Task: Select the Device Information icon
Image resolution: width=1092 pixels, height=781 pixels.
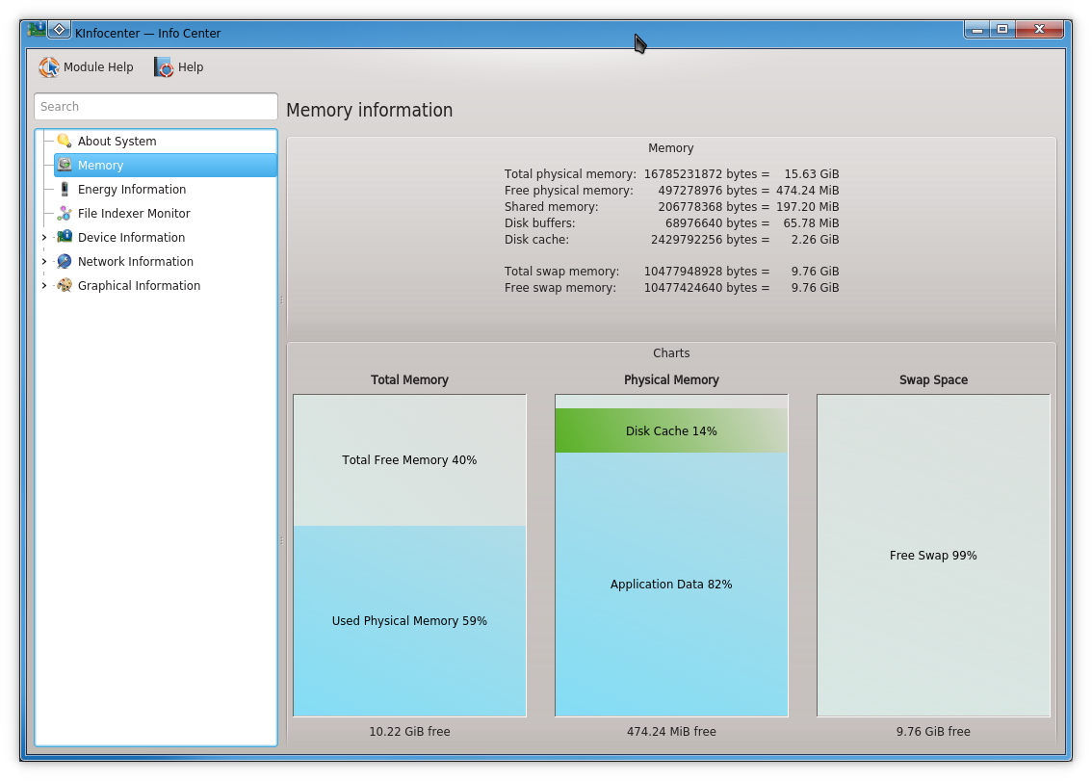Action: click(x=65, y=238)
